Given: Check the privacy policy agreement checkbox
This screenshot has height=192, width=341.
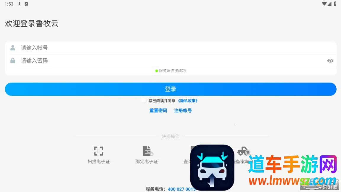Looking at the screenshot, I should (x=144, y=100).
